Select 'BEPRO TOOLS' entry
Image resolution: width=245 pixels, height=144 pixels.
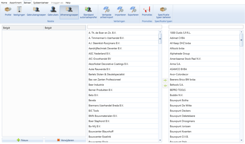click(x=205, y=90)
